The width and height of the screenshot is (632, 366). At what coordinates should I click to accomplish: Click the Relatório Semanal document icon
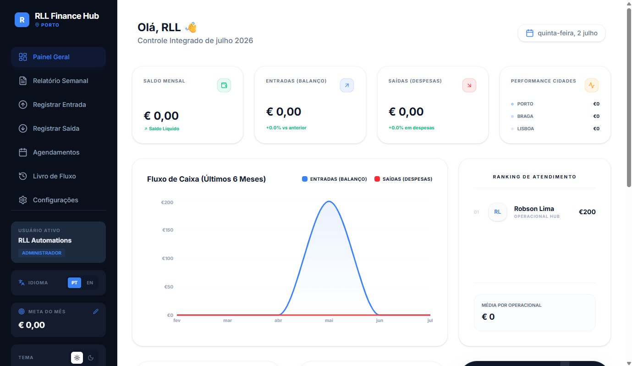[x=23, y=81]
